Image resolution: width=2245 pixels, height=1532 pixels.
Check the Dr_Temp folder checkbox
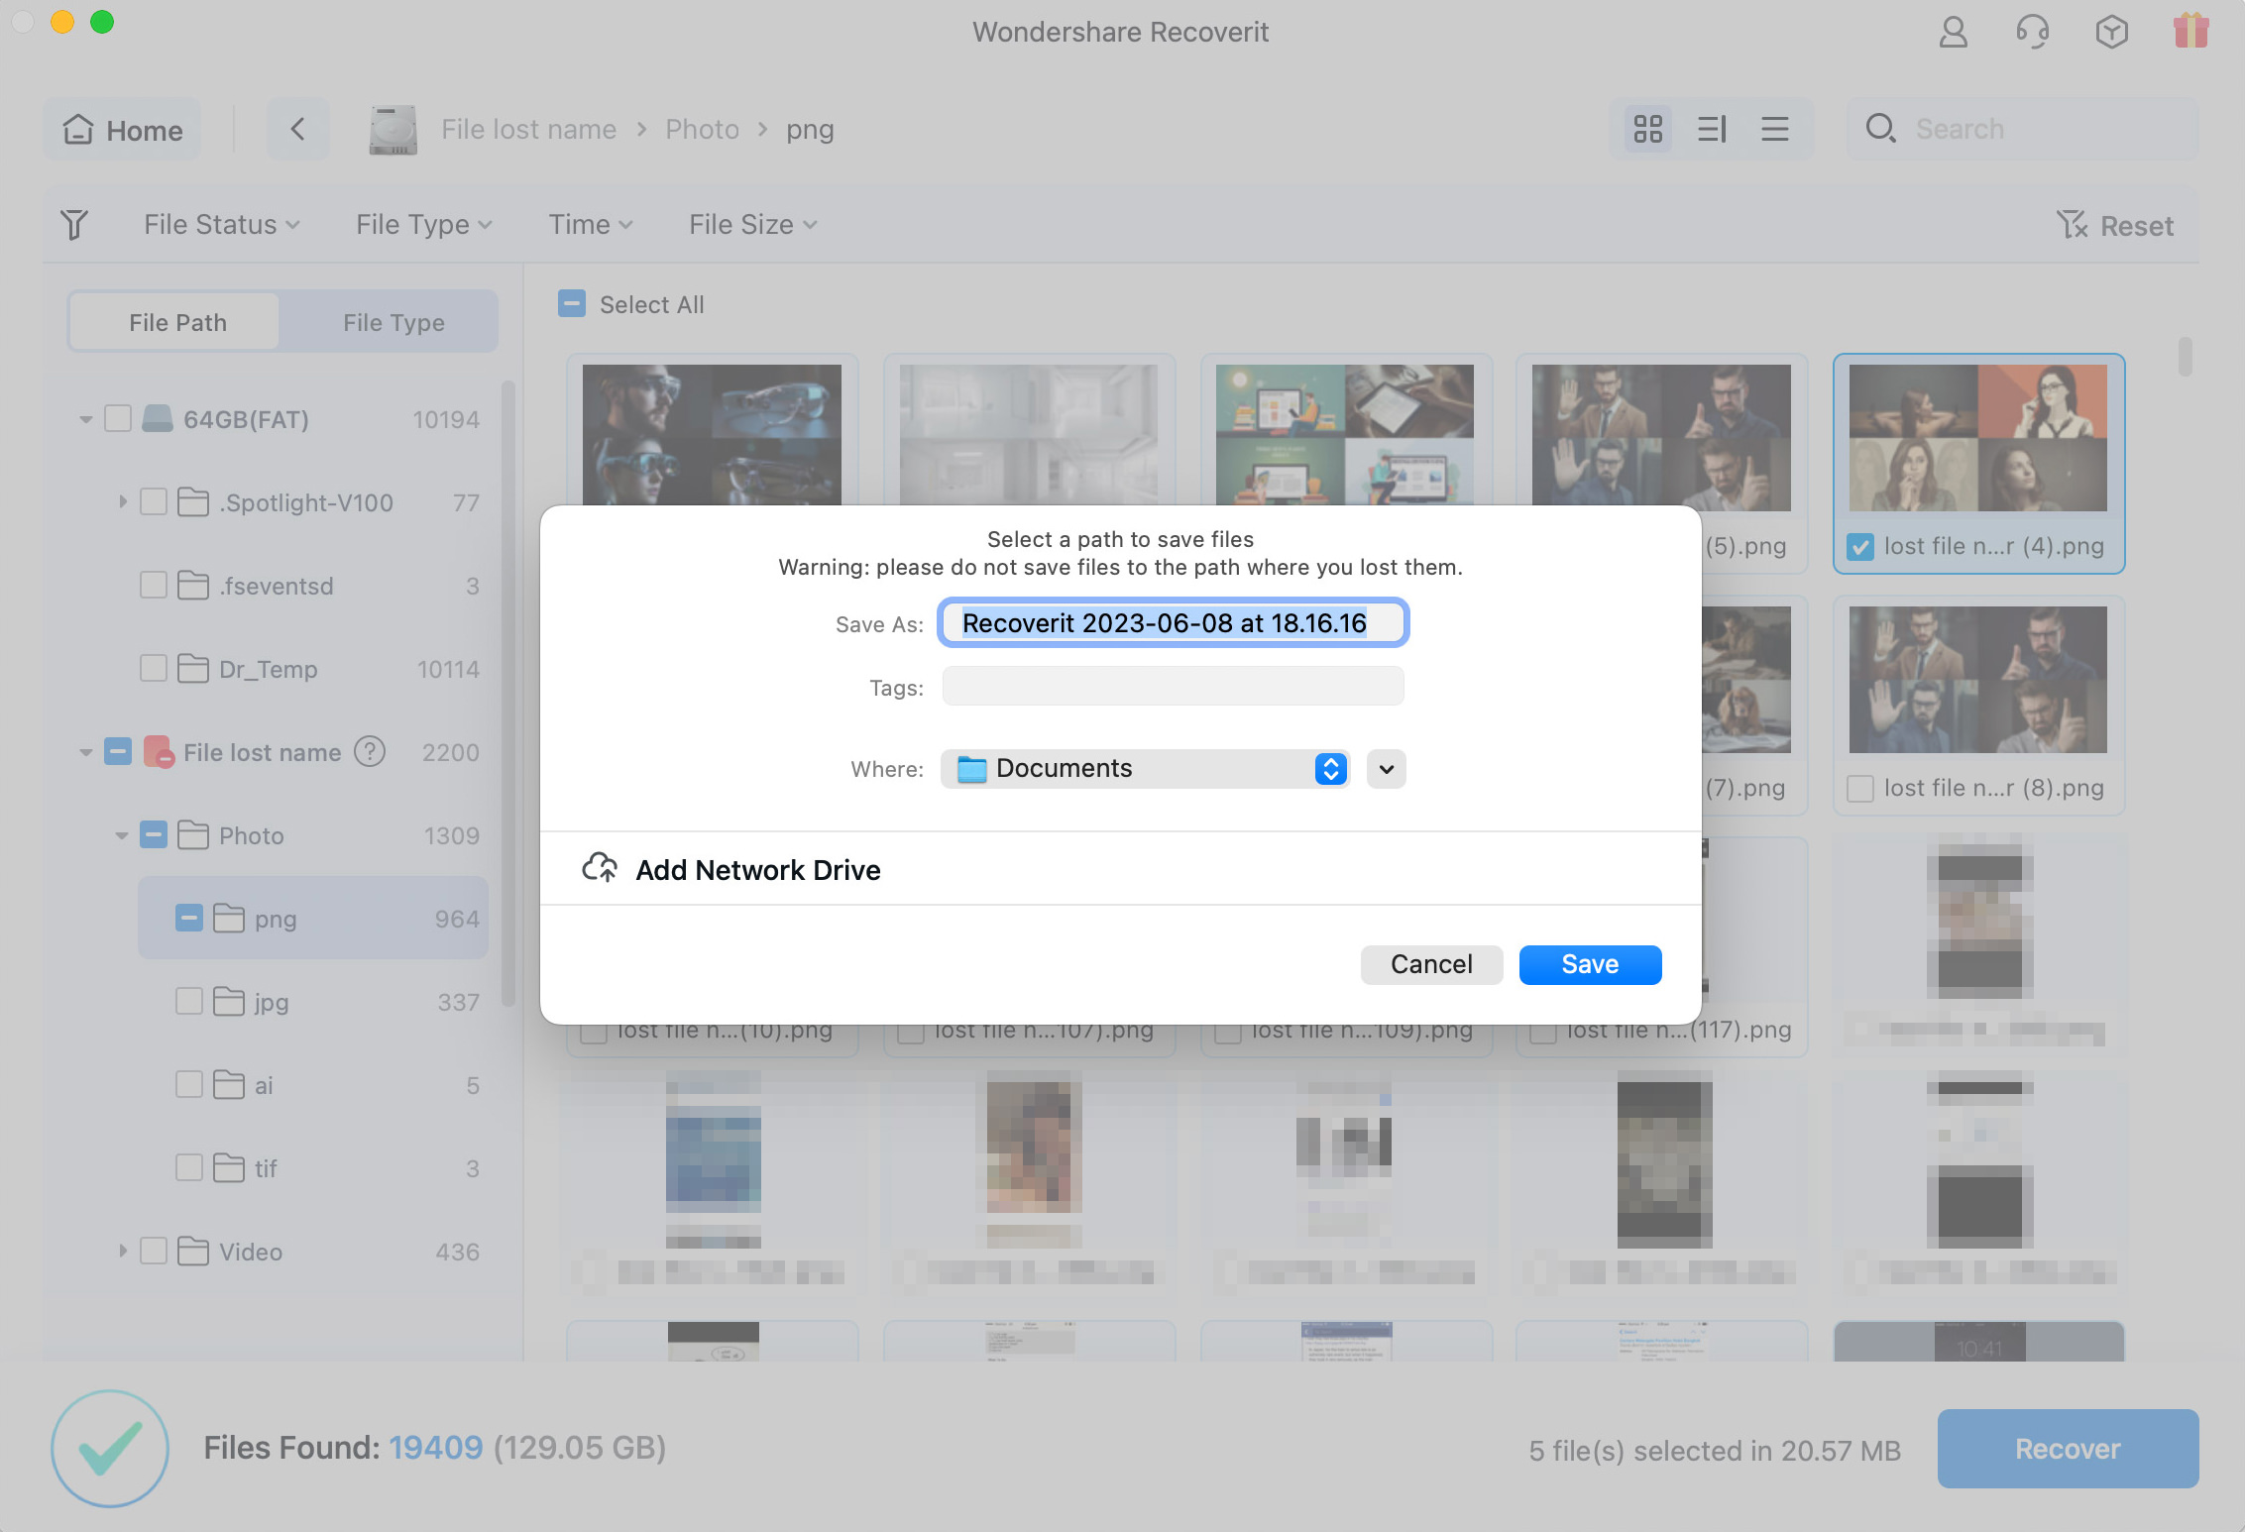(154, 669)
